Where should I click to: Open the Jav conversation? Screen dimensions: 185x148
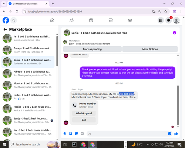point(28,132)
